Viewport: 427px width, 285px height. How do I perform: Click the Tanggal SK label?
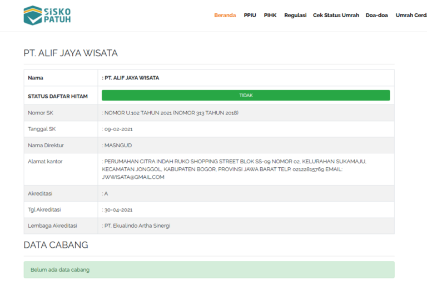tap(42, 129)
